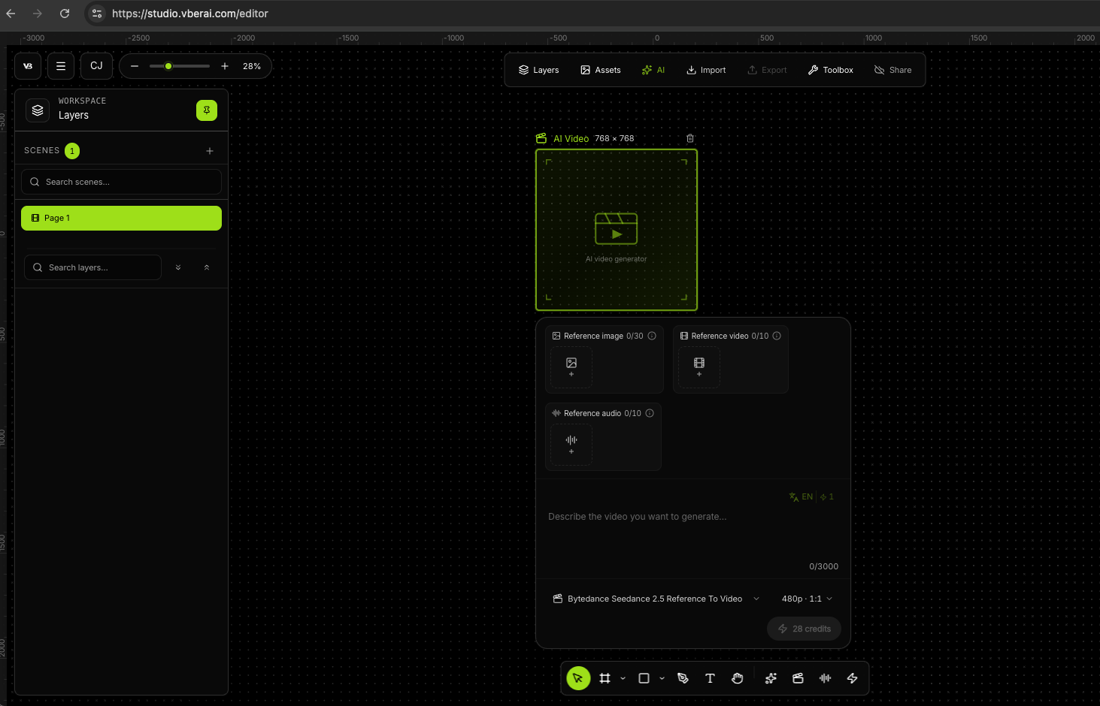The image size is (1100, 706).
Task: Open the 480p 1:1 resolution dropdown
Action: tap(807, 599)
